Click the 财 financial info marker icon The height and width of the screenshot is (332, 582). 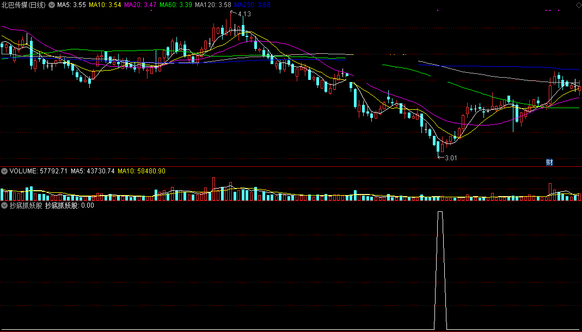(x=550, y=162)
